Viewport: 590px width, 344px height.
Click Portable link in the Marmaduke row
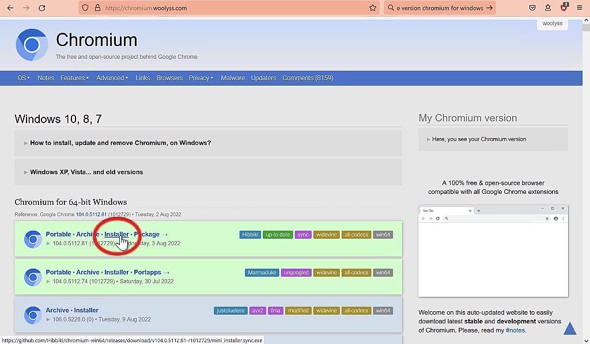58,272
